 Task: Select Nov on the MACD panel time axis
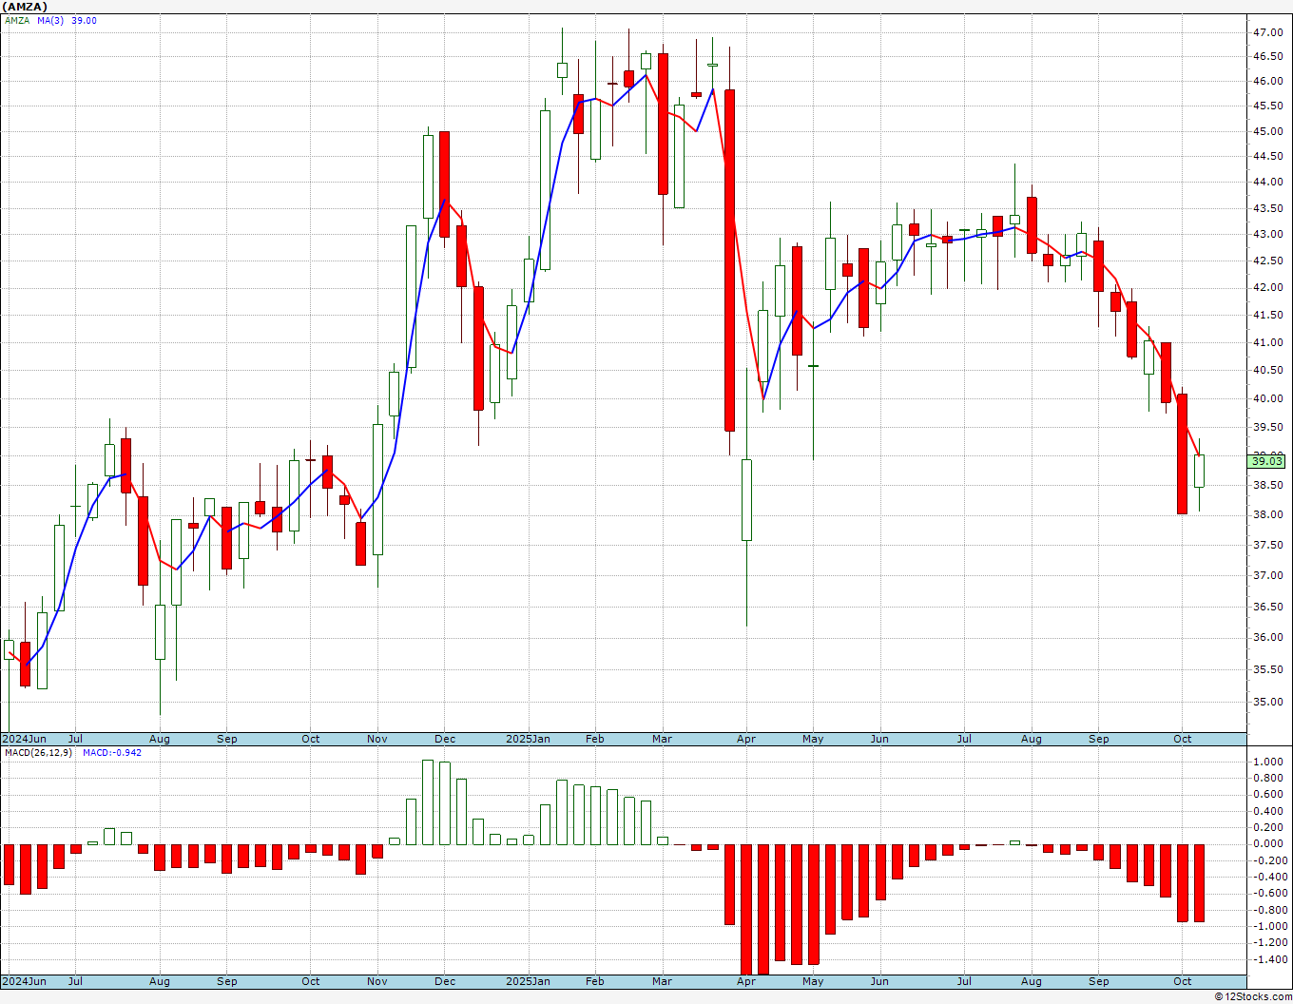pyautogui.click(x=377, y=981)
